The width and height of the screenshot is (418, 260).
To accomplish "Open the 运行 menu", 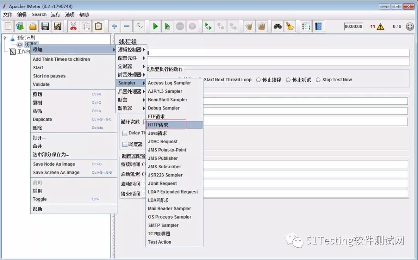I will click(55, 15).
